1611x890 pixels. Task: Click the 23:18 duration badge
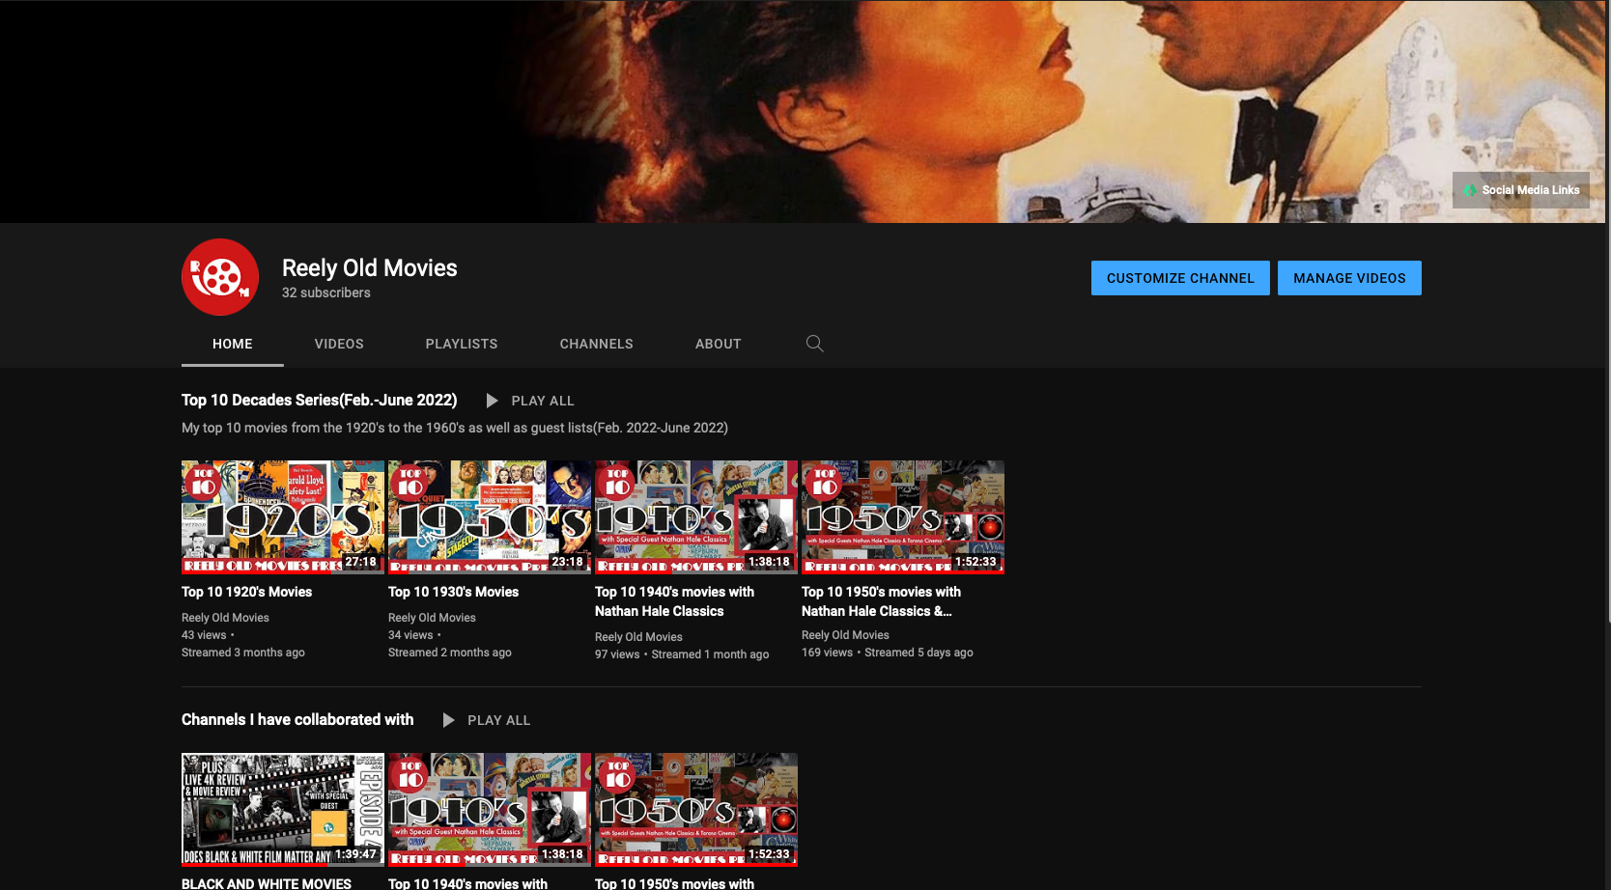click(567, 562)
